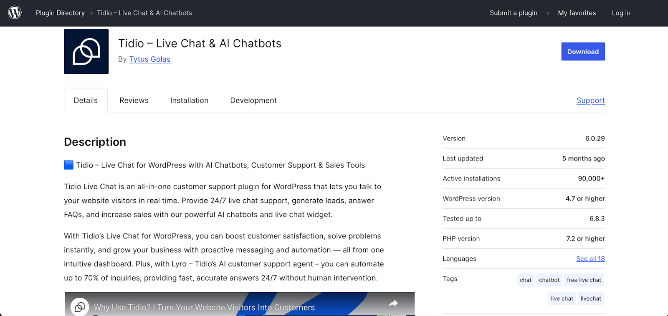The image size is (668, 316).
Task: Click 'Submit a plugin' in the header
Action: [513, 13]
